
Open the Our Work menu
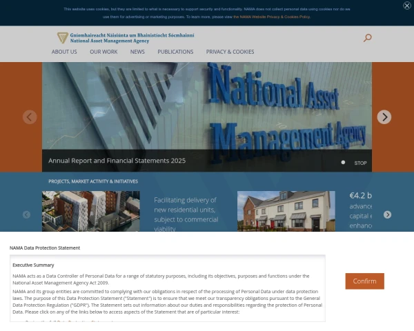click(103, 52)
